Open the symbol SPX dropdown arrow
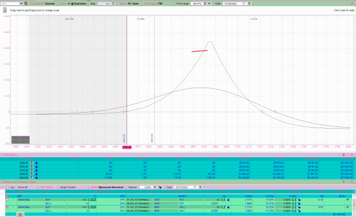This screenshot has width=356, height=217. click(x=21, y=3)
